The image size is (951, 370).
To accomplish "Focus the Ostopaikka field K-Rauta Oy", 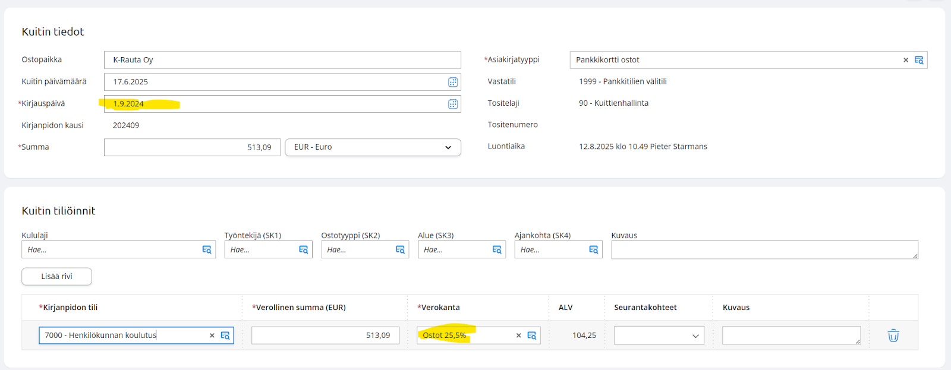I will tap(282, 60).
